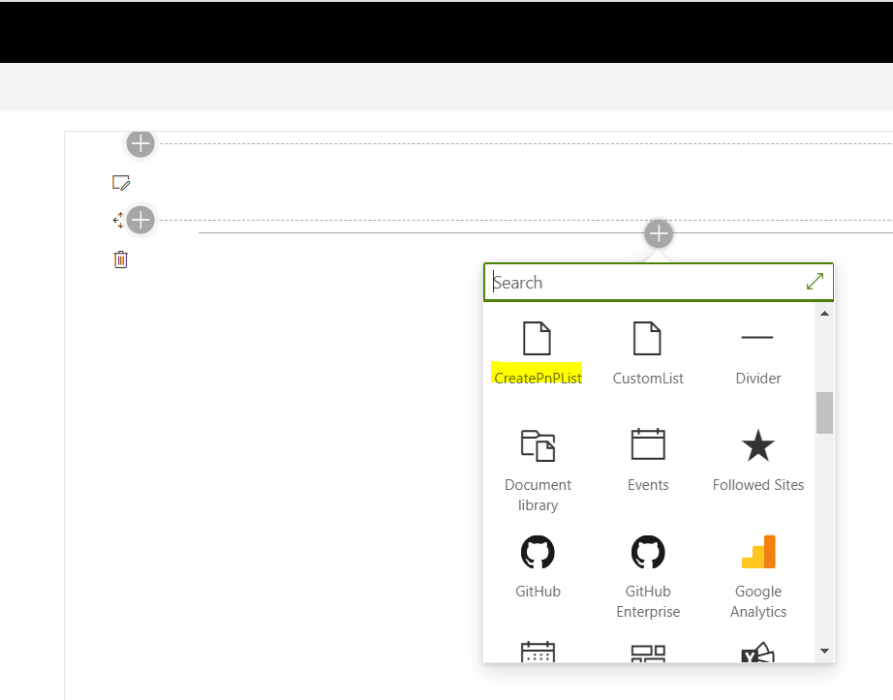This screenshot has height=700, width=893.
Task: Add a section using the second left plus button
Action: point(140,220)
